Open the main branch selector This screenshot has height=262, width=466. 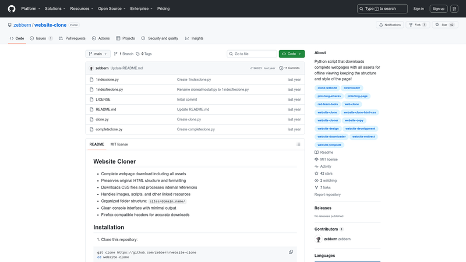98,54
